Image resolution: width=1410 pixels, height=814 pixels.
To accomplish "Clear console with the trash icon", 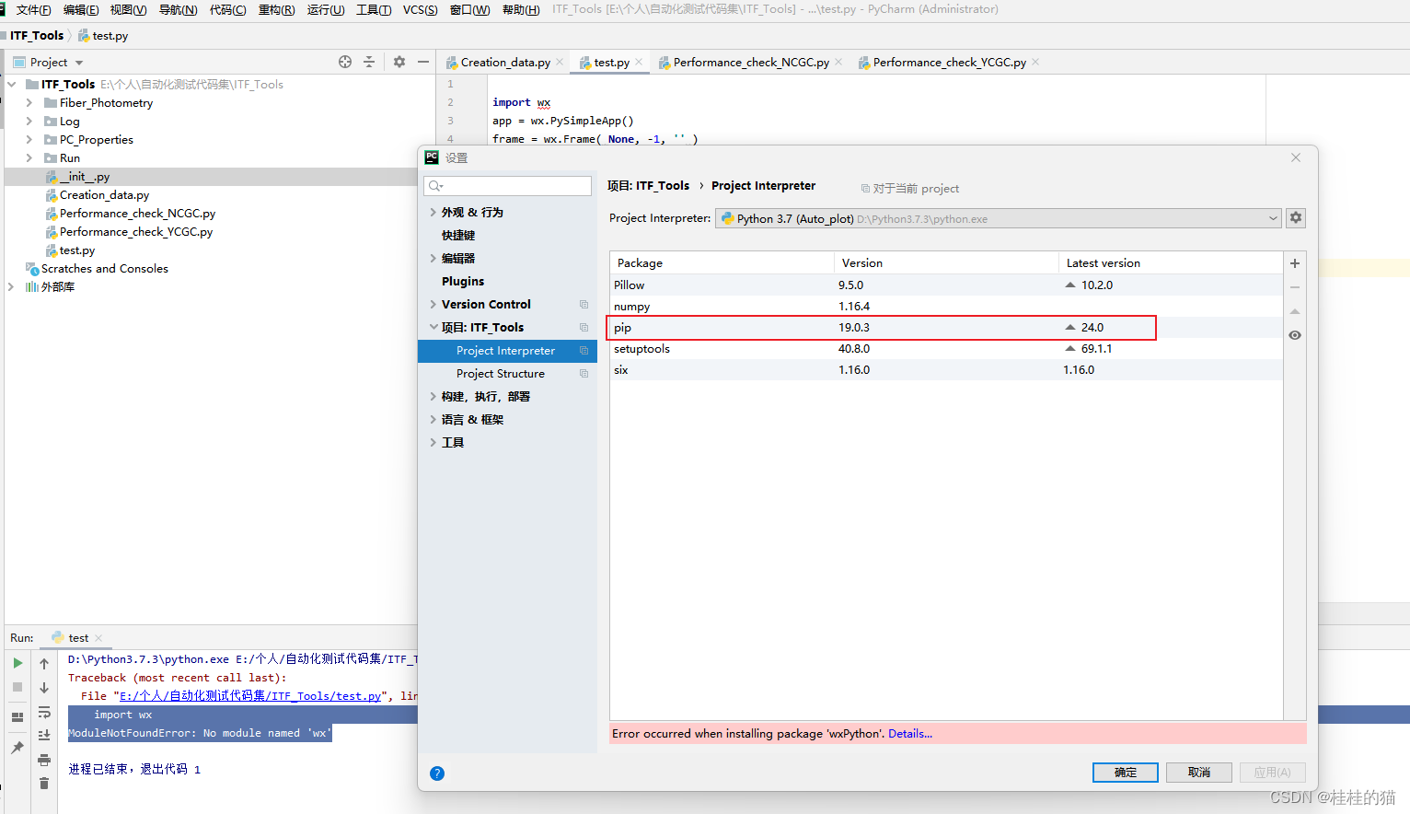I will (44, 784).
